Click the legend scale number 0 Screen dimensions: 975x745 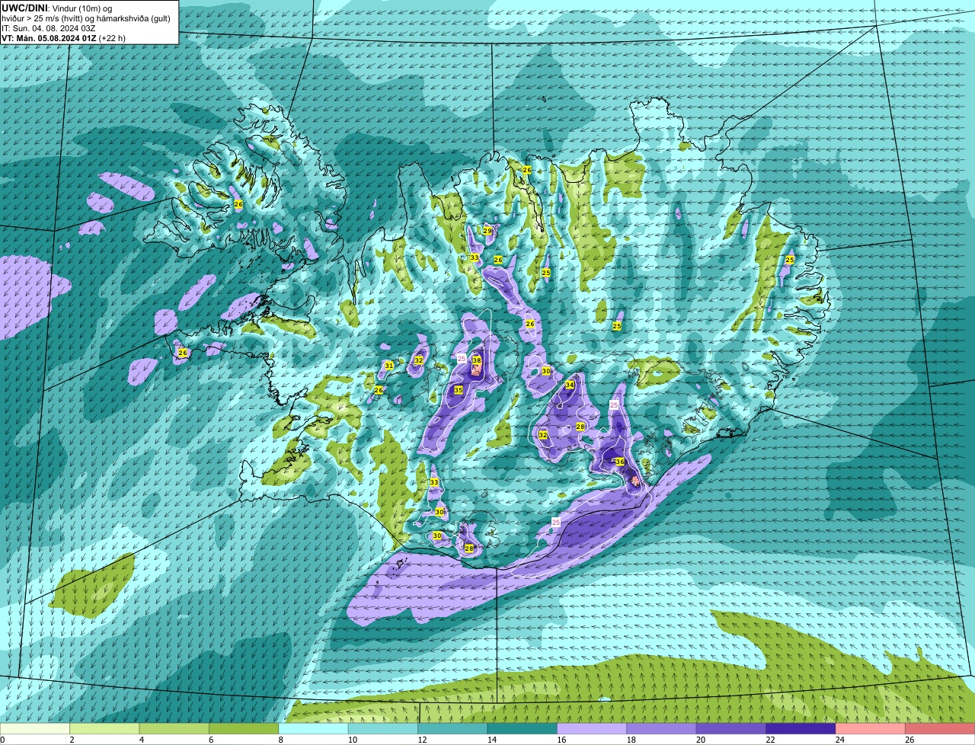pyautogui.click(x=2, y=740)
